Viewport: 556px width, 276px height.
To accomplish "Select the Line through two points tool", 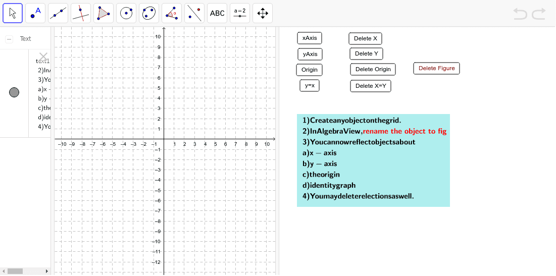I will click(58, 13).
